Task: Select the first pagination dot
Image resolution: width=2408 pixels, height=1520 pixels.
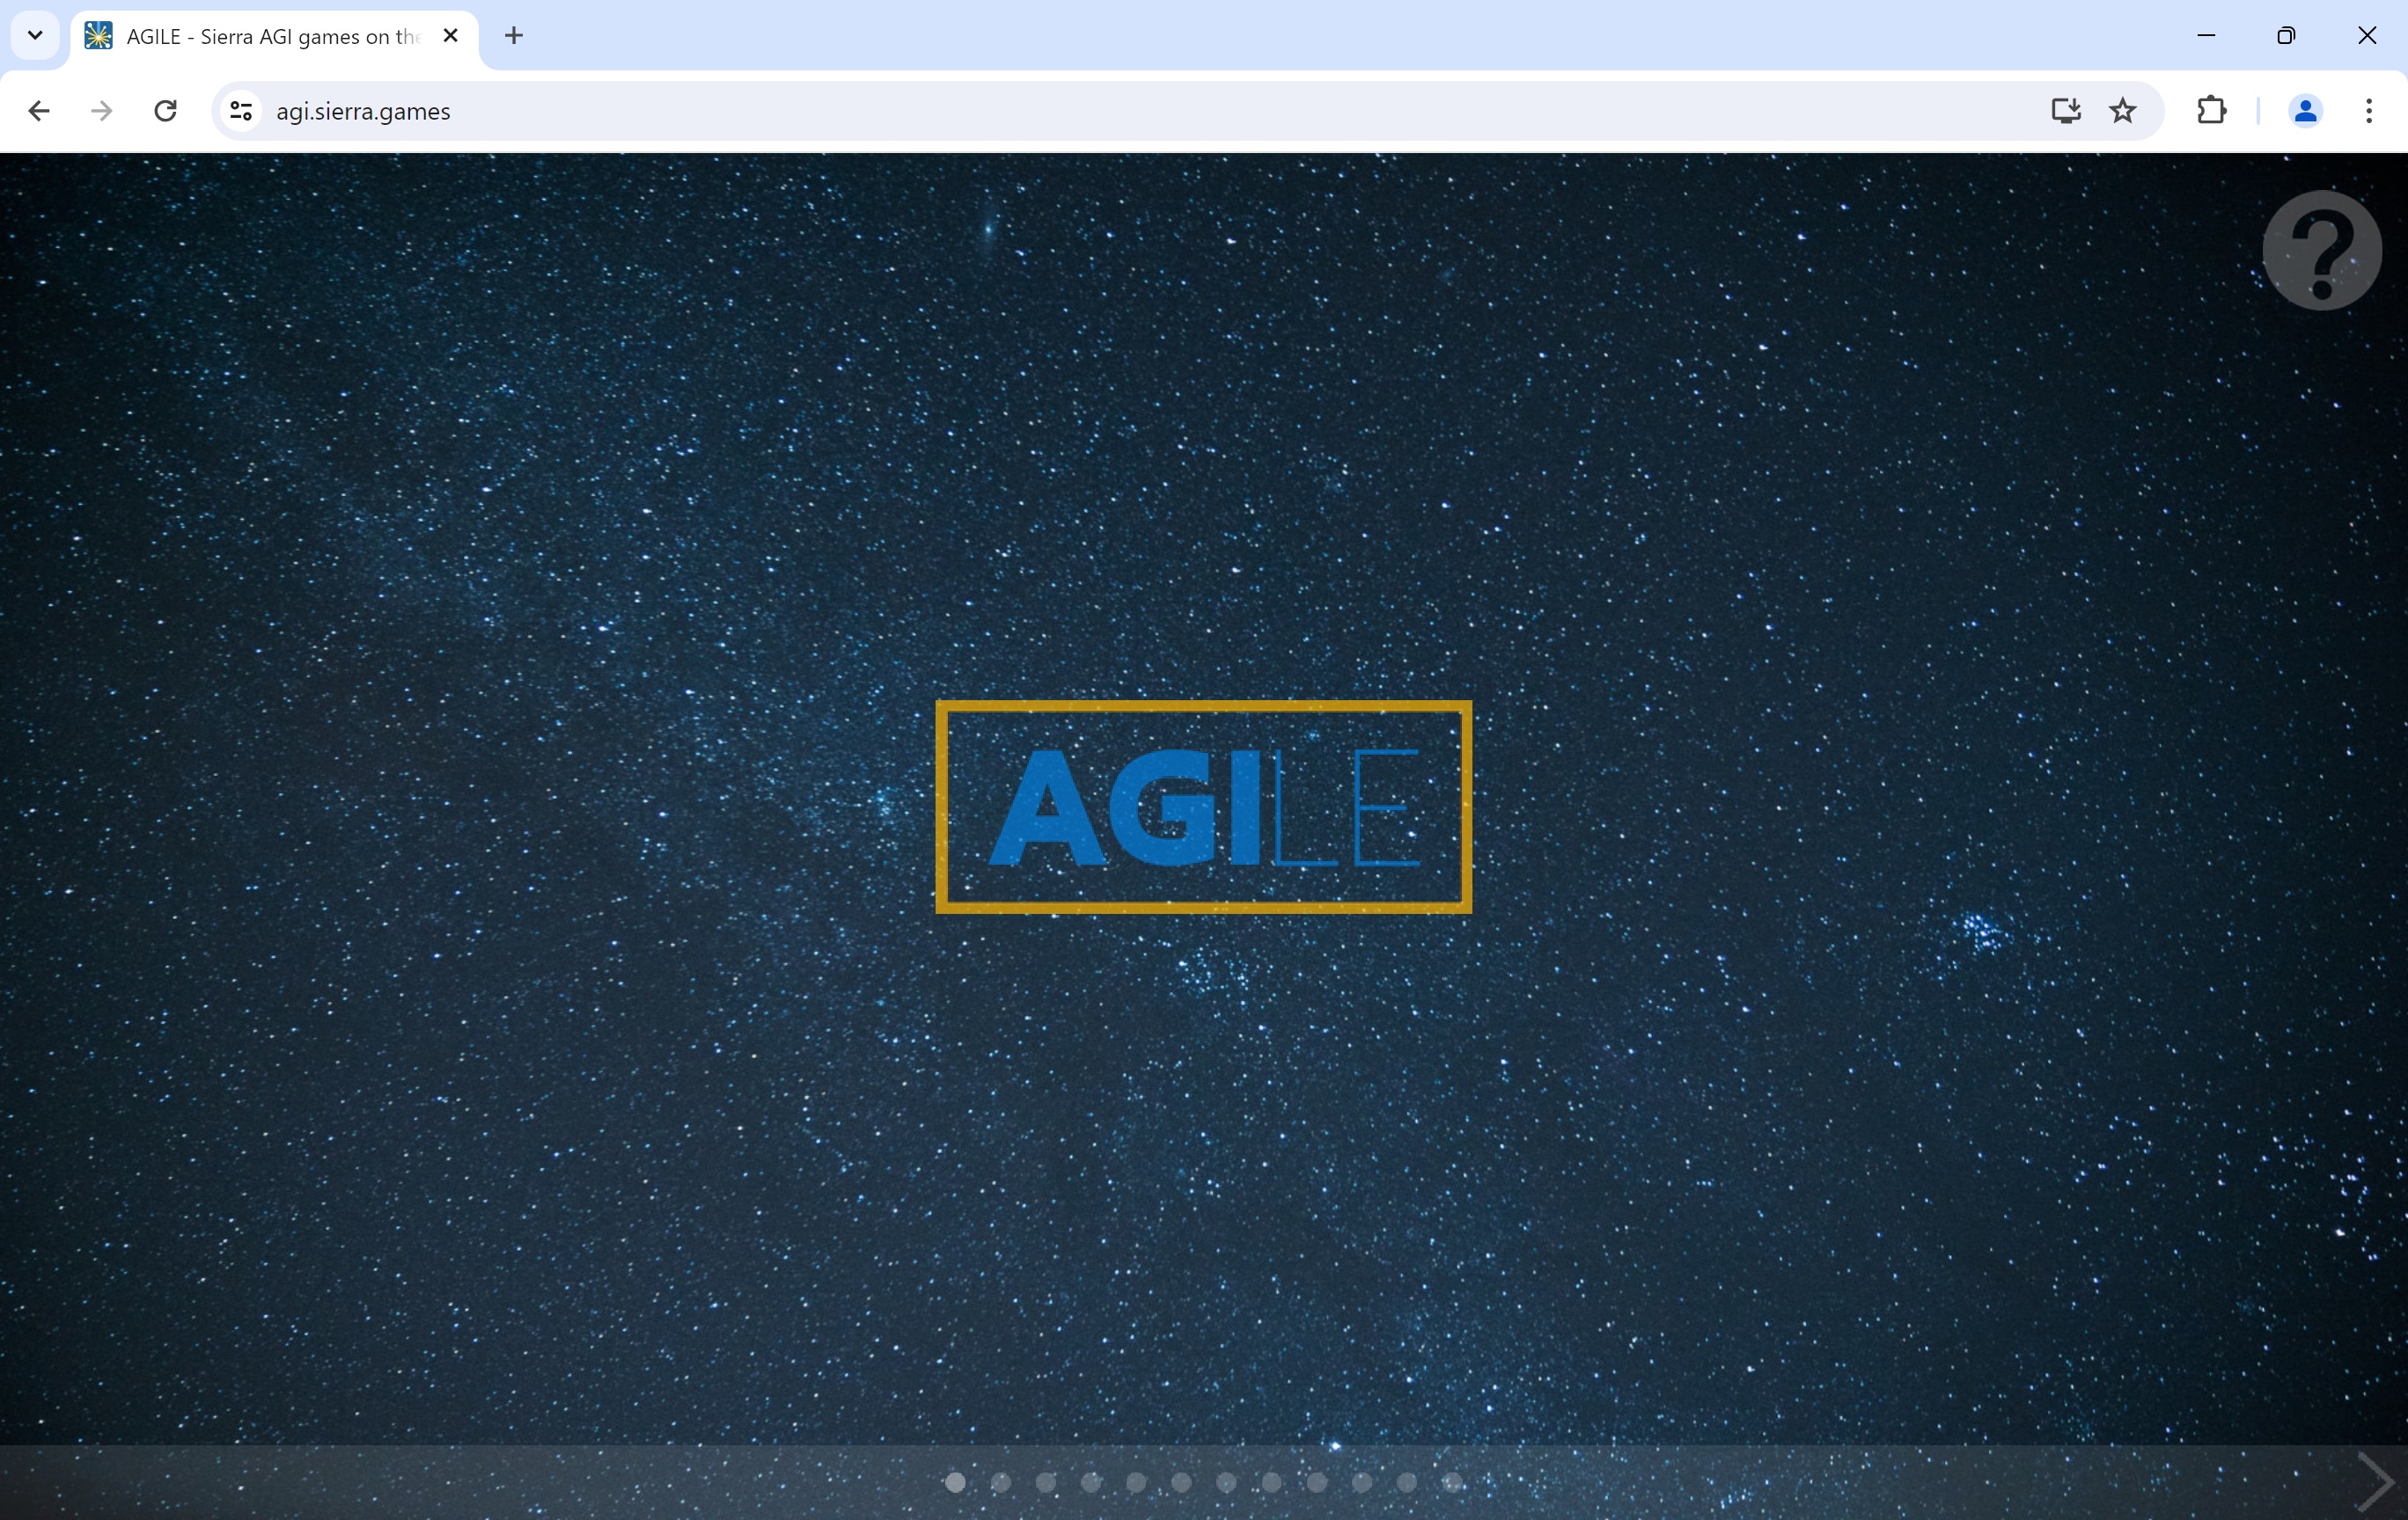Action: click(x=955, y=1483)
